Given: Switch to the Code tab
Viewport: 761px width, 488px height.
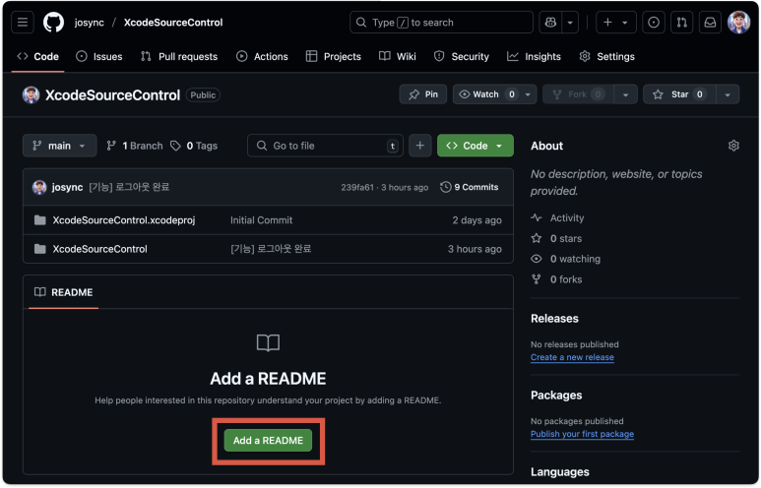Looking at the screenshot, I should (x=37, y=56).
